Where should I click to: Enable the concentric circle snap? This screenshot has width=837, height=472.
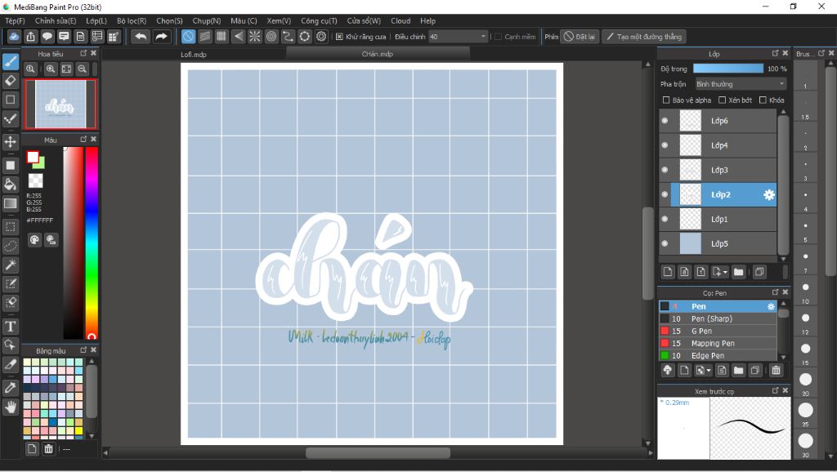coord(271,36)
